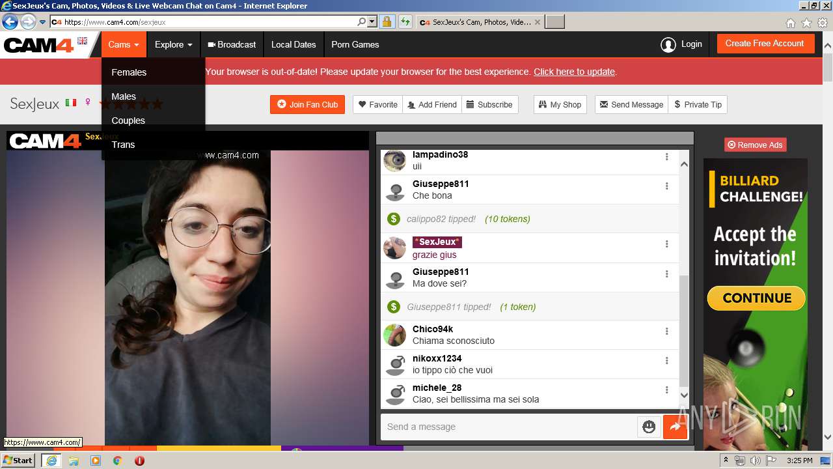The width and height of the screenshot is (833, 469).
Task: Click the UK flag language icon
Action: [x=82, y=41]
